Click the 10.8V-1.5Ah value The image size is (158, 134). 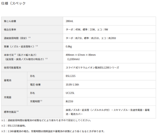[72, 85]
